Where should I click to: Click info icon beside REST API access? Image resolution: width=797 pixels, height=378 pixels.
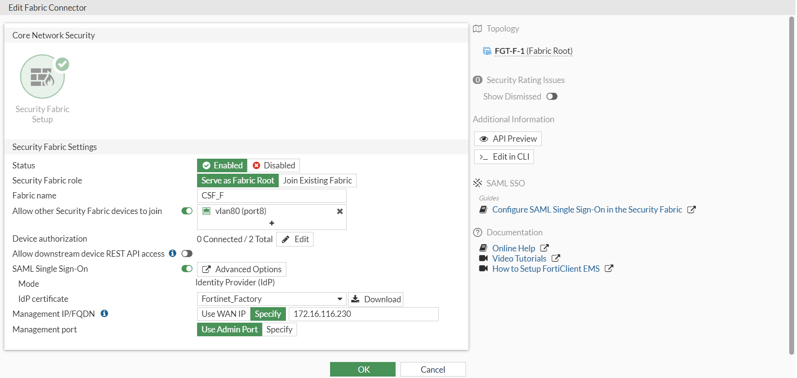pyautogui.click(x=172, y=253)
